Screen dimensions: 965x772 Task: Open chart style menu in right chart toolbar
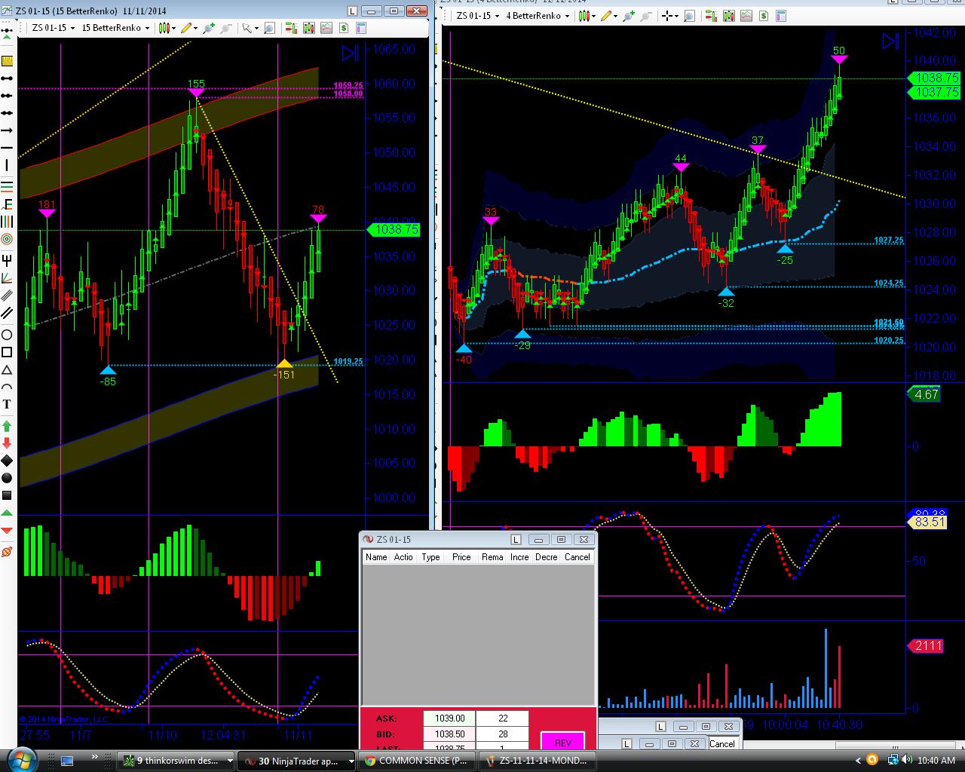[x=586, y=16]
